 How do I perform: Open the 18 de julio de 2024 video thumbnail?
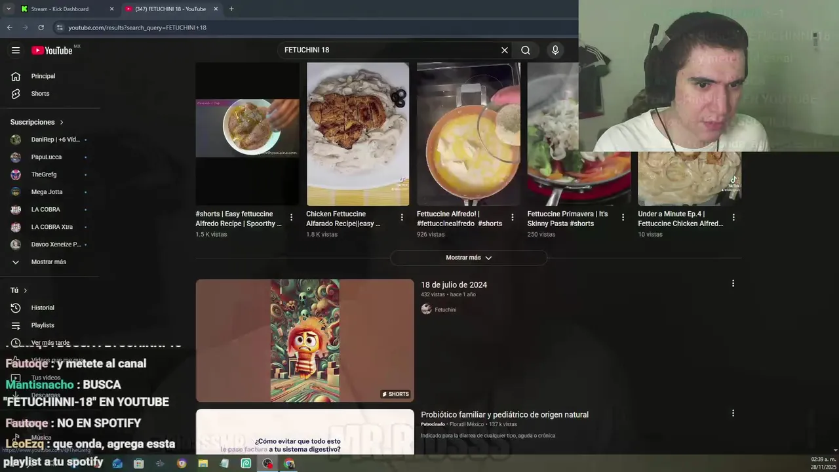click(305, 341)
